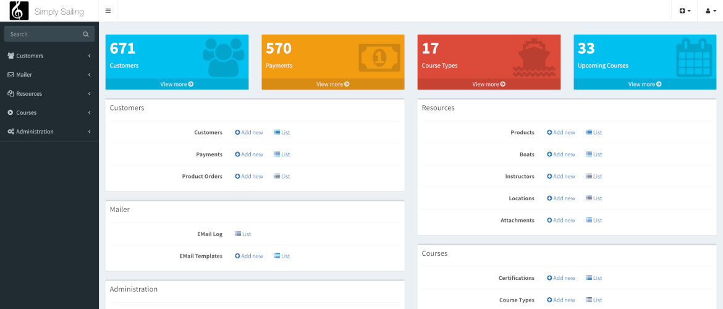Add new in the Instructors row
Screen dimensions: 723x309
point(561,176)
